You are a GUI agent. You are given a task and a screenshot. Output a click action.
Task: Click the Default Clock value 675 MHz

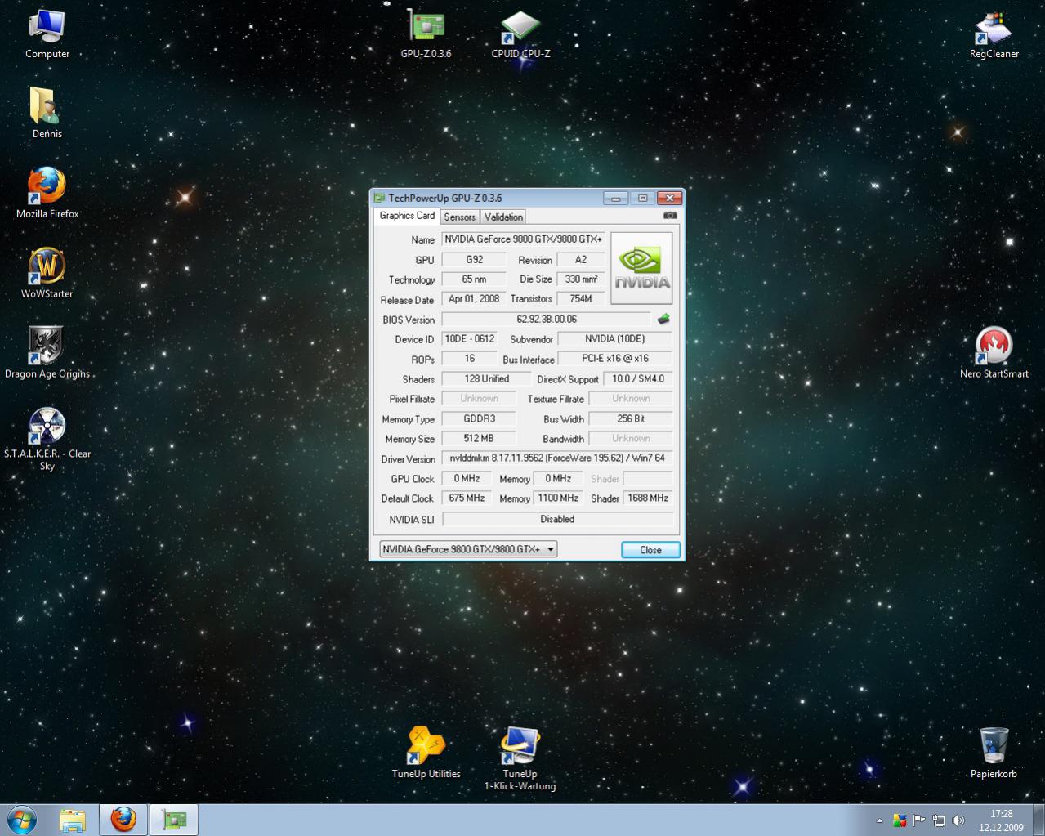467,498
